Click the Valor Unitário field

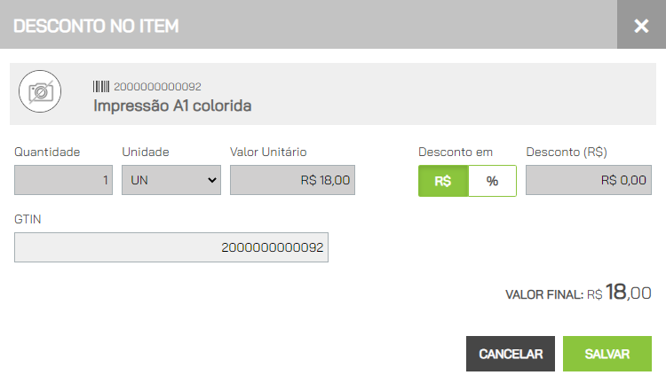(x=292, y=180)
